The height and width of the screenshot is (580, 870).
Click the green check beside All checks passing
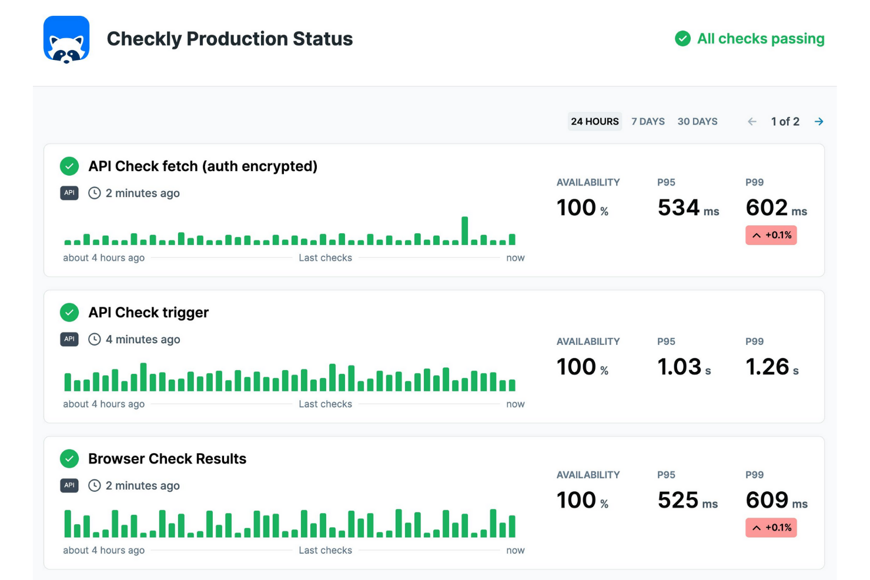coord(682,39)
